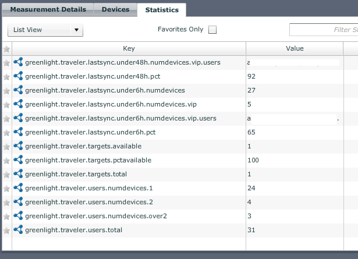The height and width of the screenshot is (259, 358).
Task: Open the Devices tab
Action: [115, 9]
